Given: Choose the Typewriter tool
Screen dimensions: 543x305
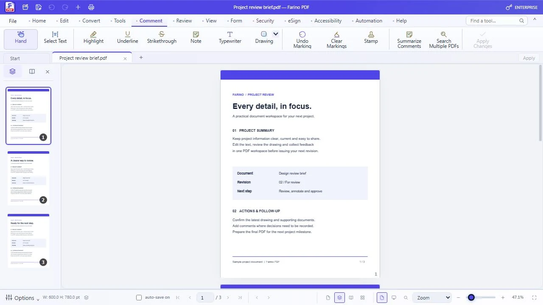Looking at the screenshot, I should click(230, 38).
